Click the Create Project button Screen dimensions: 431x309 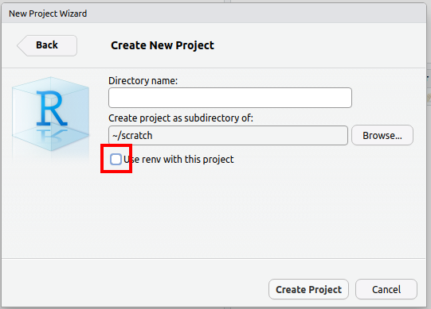308,289
